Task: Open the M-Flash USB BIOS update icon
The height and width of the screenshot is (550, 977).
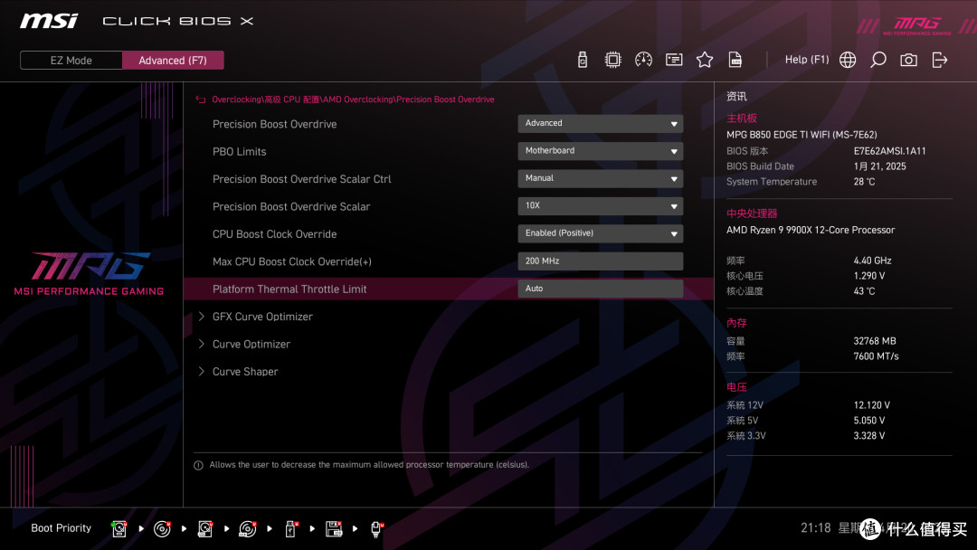Action: 582,60
